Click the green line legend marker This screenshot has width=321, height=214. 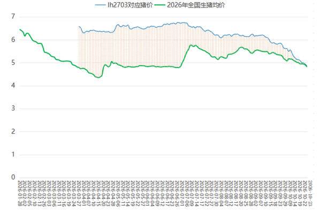click(x=159, y=5)
